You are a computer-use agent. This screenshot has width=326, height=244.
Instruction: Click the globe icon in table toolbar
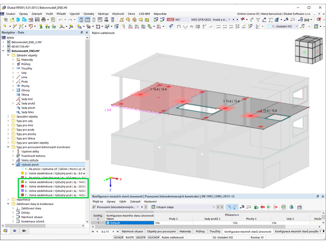(291, 207)
